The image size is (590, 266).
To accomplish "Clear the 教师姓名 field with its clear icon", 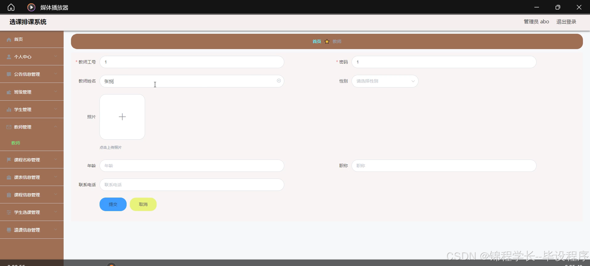I will click(x=279, y=81).
